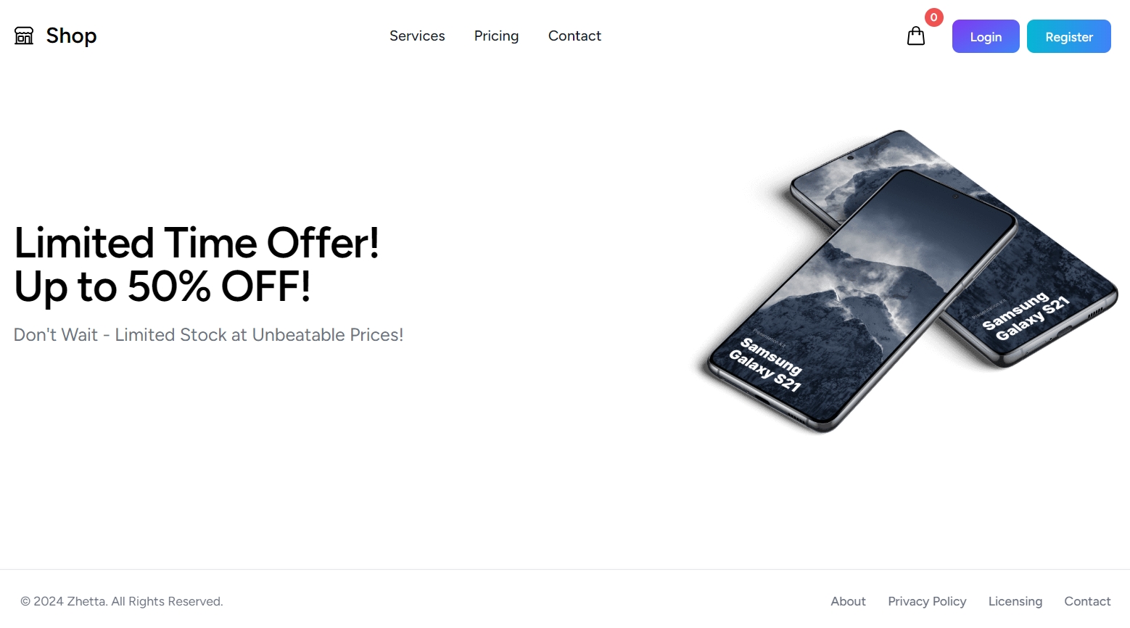
Task: Click the Up to 50% OFF text
Action: (162, 286)
